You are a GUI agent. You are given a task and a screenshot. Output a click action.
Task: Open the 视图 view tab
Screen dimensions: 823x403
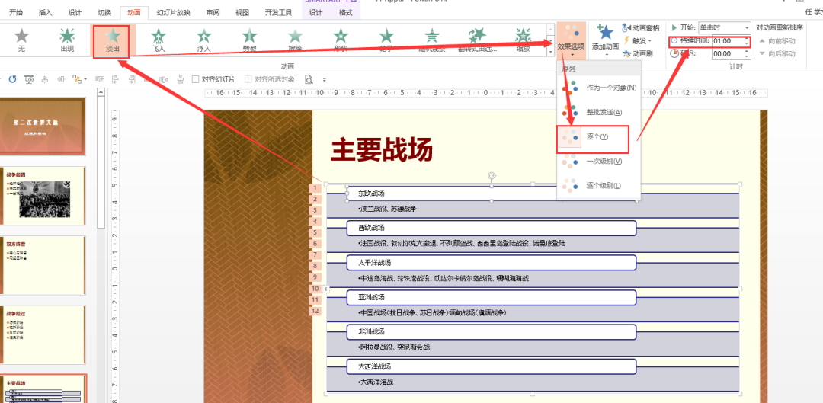pos(242,13)
